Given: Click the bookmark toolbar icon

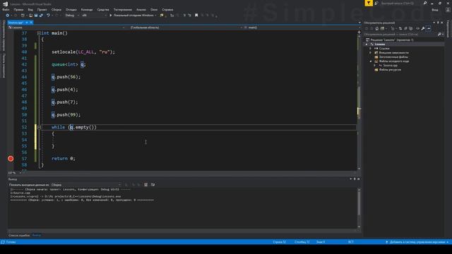Looking at the screenshot, I should pos(196,16).
